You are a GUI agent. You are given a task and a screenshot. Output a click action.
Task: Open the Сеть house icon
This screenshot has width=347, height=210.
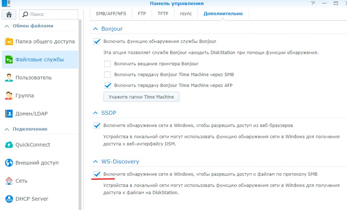(x=9, y=181)
